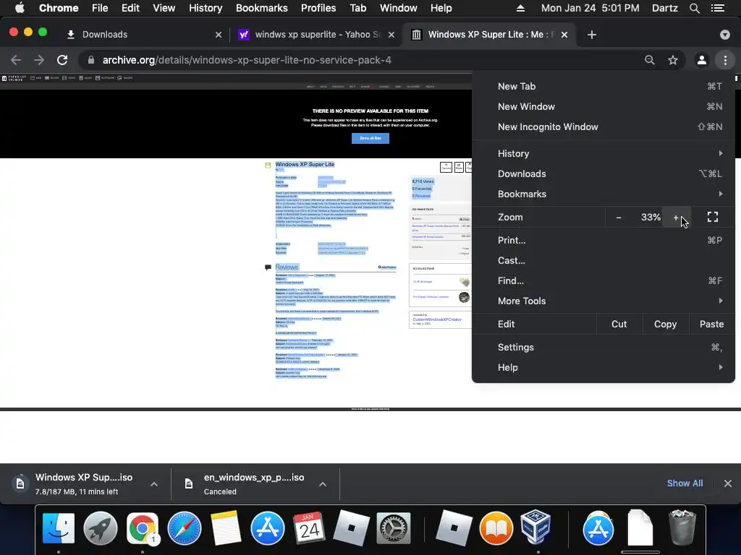Open the Chrome profile avatar icon
The height and width of the screenshot is (555, 741).
click(702, 60)
